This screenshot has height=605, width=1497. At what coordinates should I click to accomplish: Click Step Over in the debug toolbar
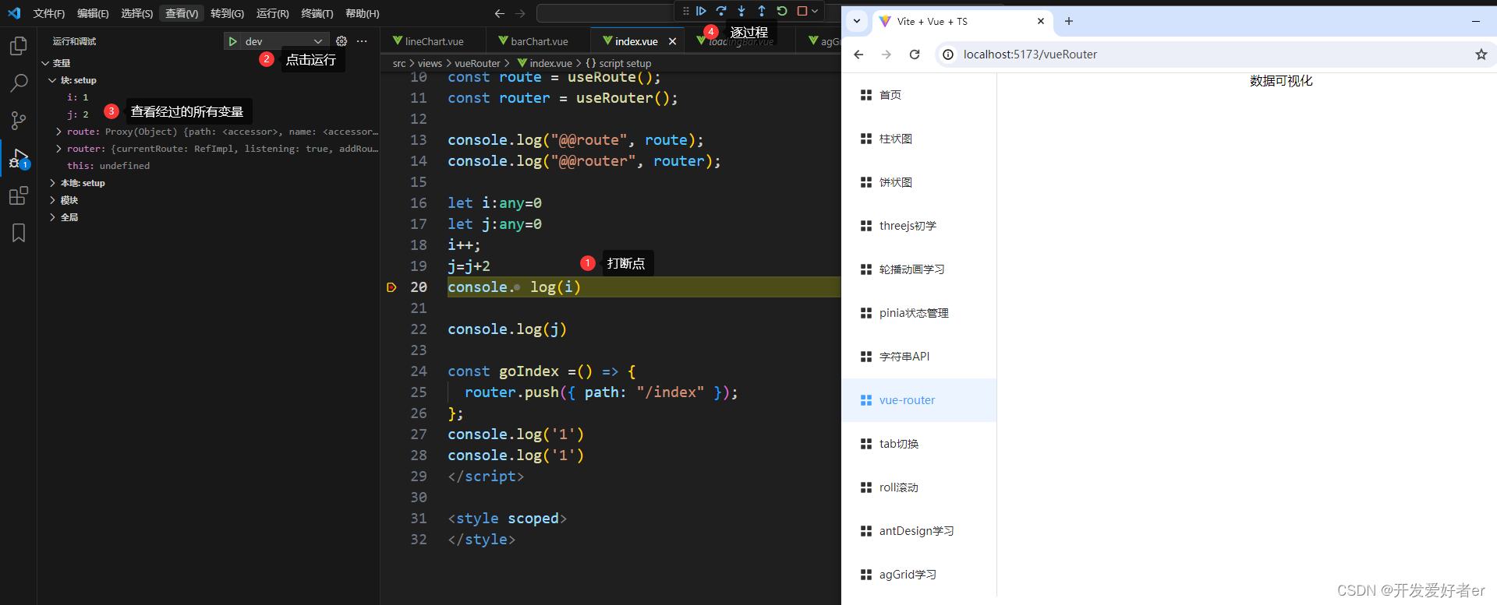(x=721, y=11)
